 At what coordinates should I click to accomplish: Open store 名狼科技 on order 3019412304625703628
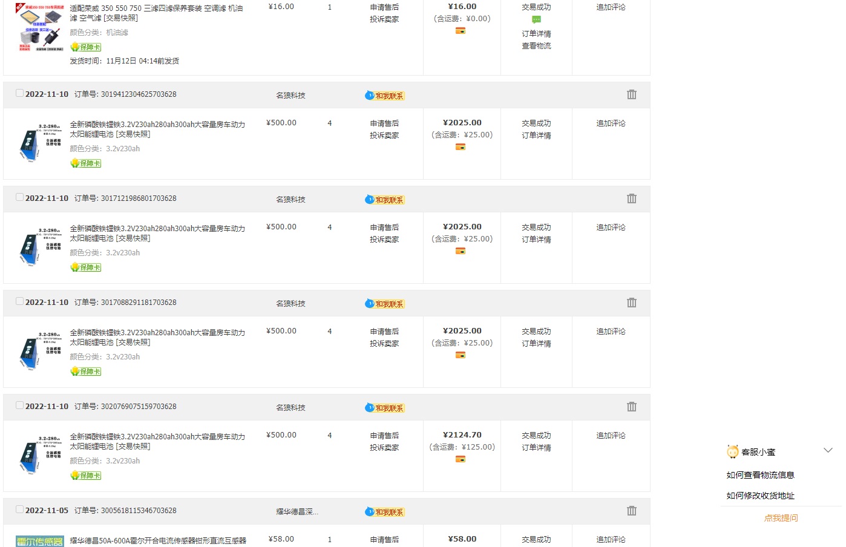[x=290, y=96]
